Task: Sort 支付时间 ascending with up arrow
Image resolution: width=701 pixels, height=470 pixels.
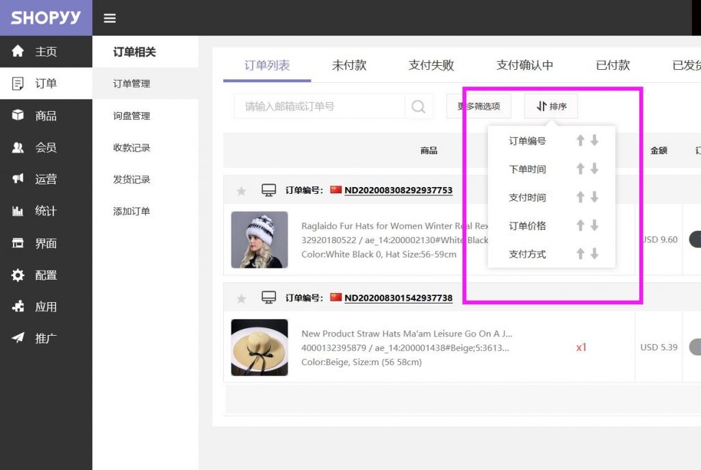Action: 581,197
